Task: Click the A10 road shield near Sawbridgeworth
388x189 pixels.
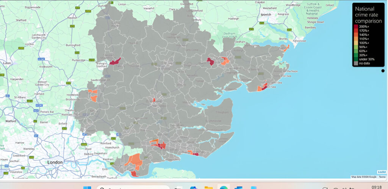Action: click(x=69, y=83)
